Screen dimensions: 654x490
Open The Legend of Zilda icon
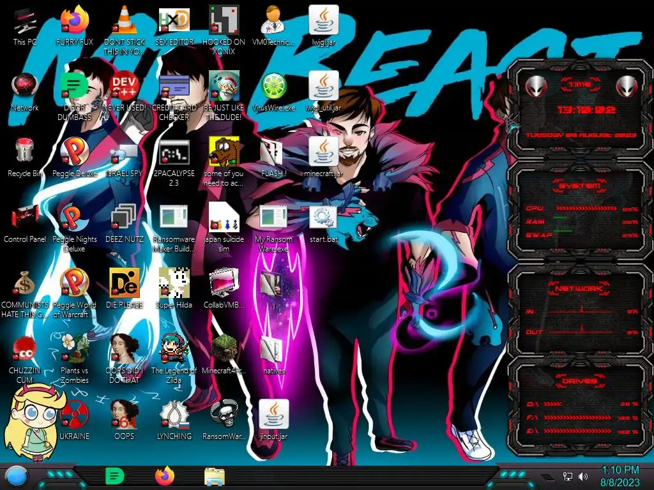[x=174, y=360]
